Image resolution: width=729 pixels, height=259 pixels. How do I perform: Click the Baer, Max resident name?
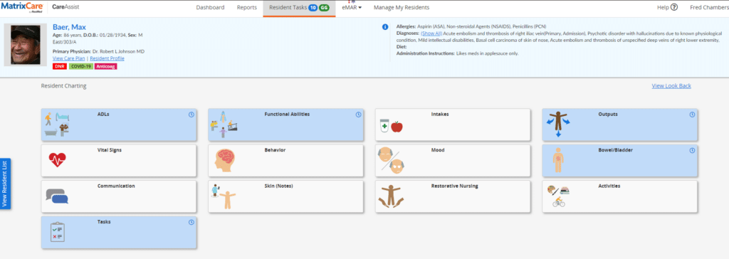(x=69, y=27)
